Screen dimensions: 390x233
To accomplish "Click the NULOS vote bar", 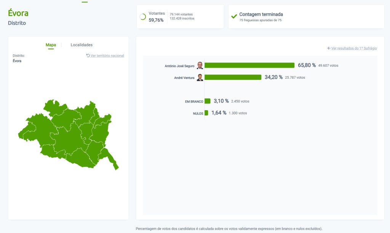I will (206, 113).
